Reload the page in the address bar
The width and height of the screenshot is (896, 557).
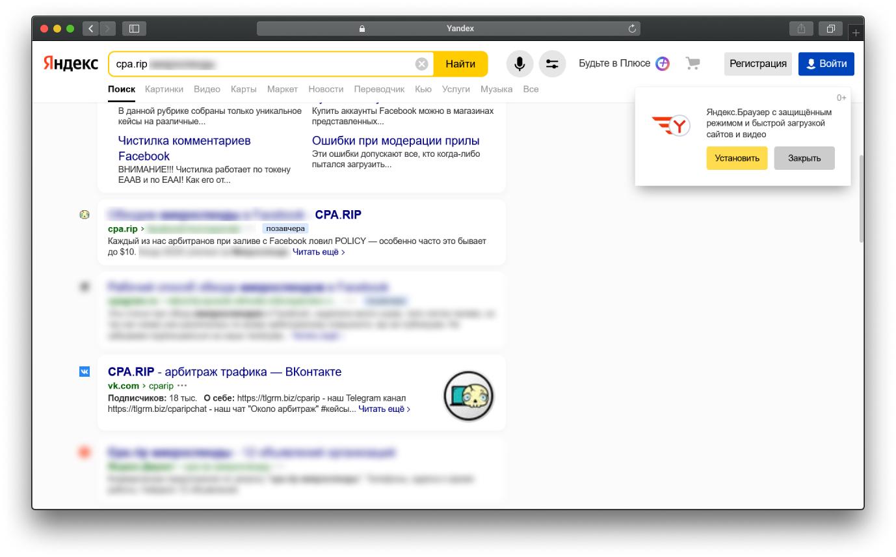[631, 29]
